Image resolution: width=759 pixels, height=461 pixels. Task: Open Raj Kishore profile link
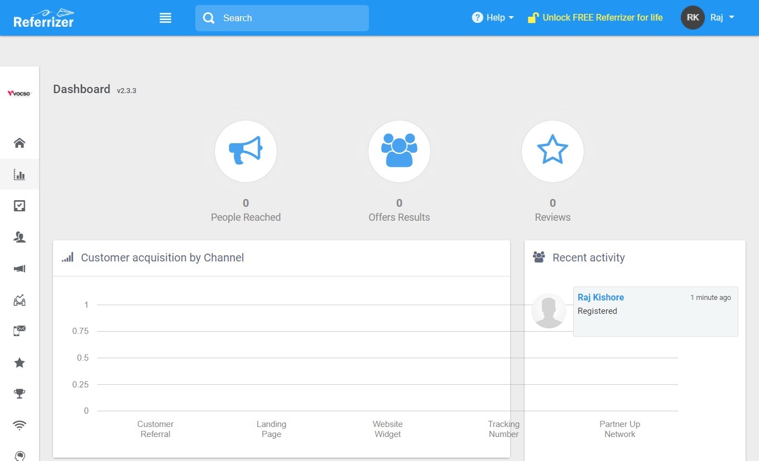click(x=601, y=298)
